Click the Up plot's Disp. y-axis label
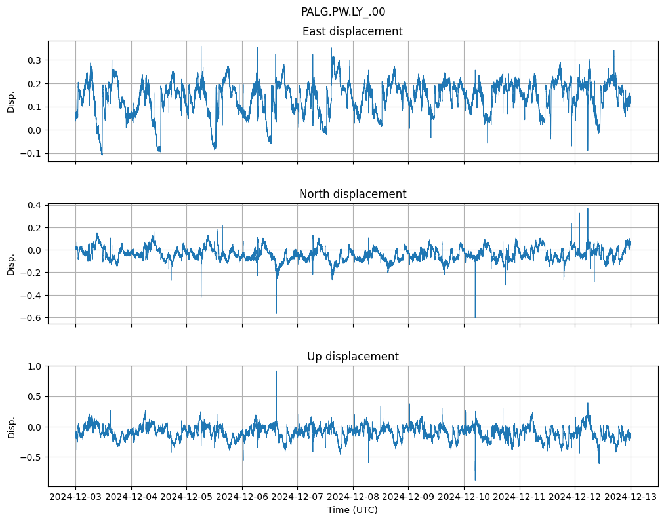 pyautogui.click(x=11, y=426)
